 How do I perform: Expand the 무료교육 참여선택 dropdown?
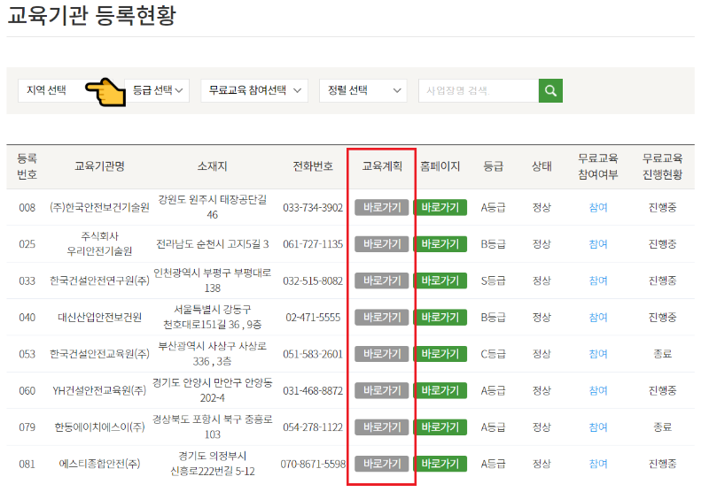click(254, 91)
